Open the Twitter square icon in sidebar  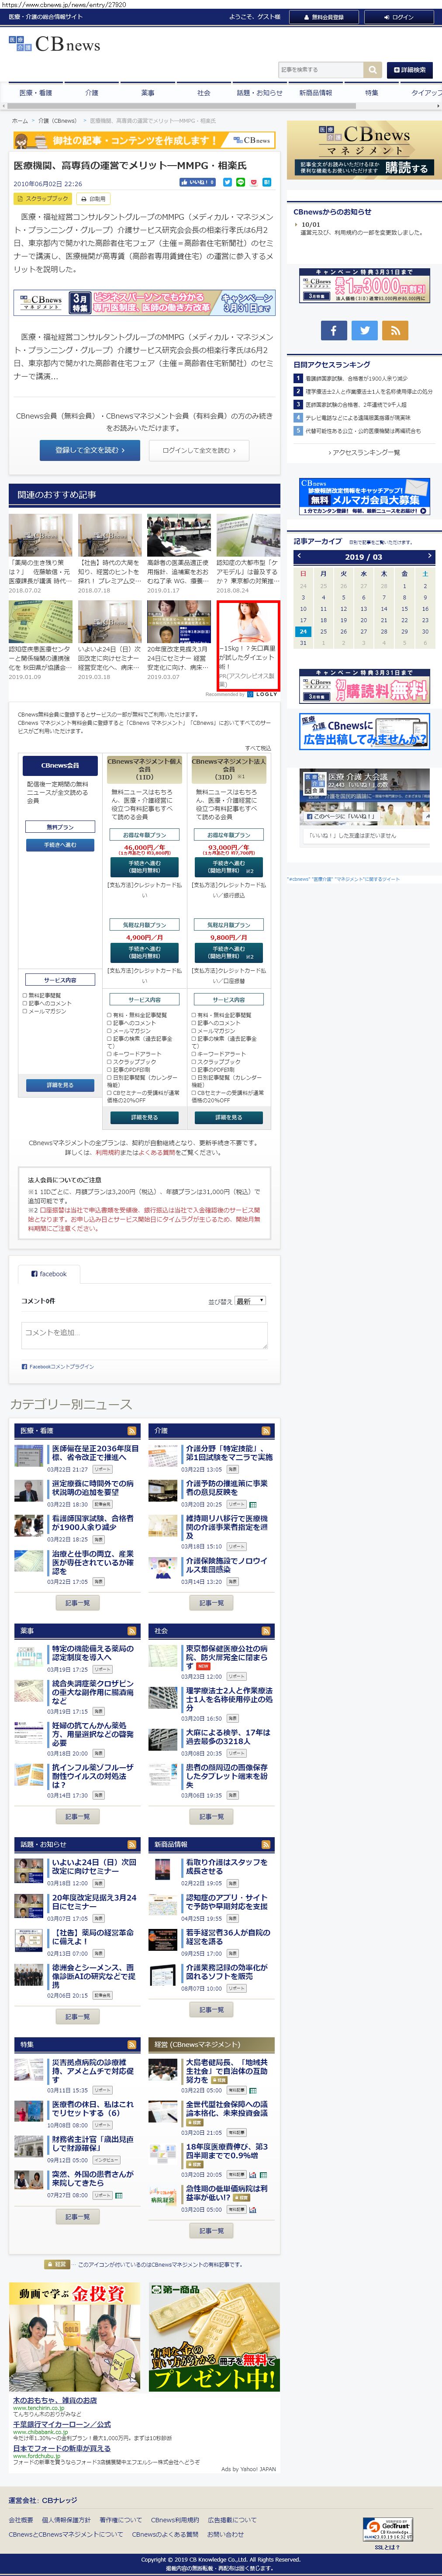(365, 330)
